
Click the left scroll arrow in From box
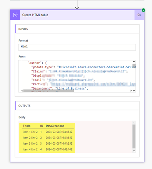pos(22,91)
